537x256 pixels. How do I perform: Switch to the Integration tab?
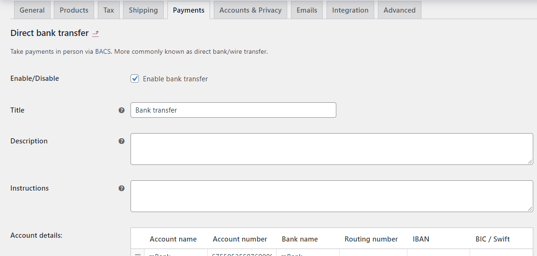point(350,10)
